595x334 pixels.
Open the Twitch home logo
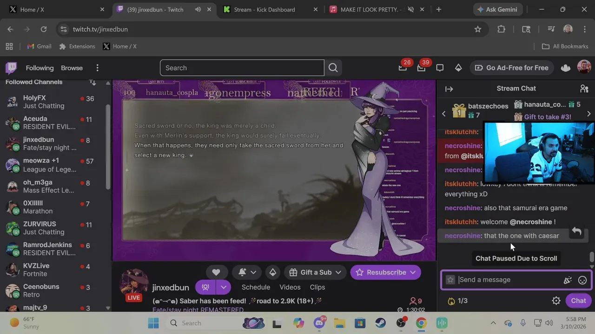coord(11,68)
